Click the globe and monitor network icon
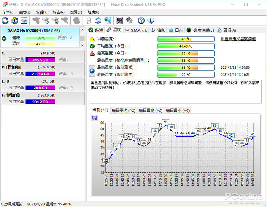Viewport: 267px width, 207px height. click(108, 21)
